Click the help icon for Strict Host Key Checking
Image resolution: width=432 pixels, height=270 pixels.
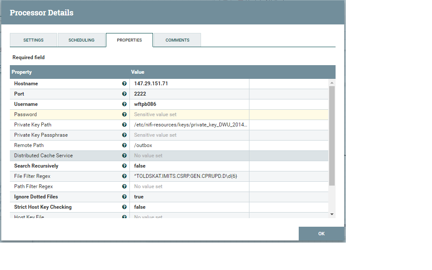(x=124, y=207)
